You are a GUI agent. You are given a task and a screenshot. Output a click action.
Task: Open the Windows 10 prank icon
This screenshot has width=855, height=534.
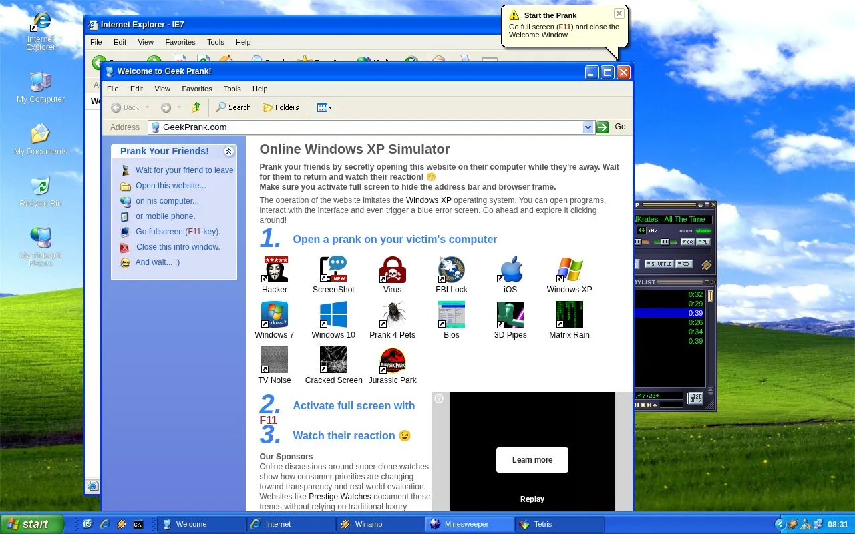click(x=333, y=320)
